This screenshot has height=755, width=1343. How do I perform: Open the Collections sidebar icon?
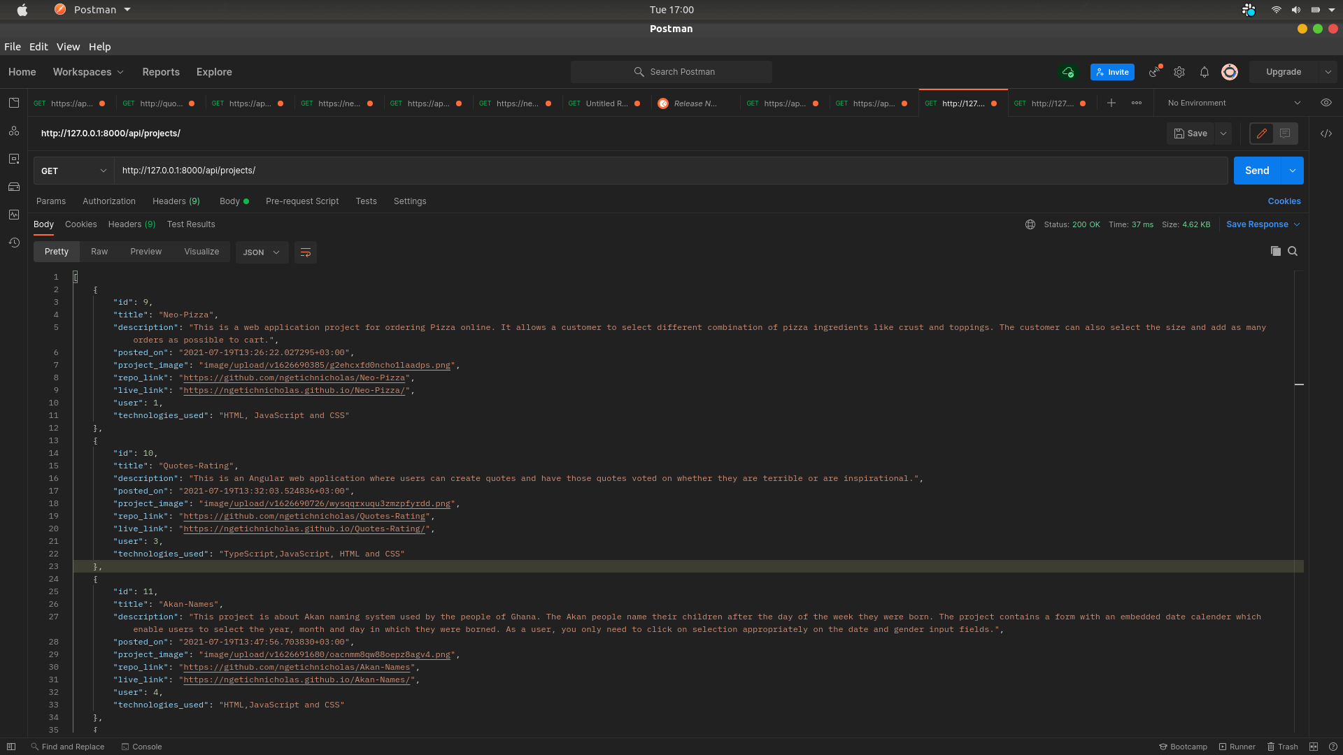[x=14, y=103]
